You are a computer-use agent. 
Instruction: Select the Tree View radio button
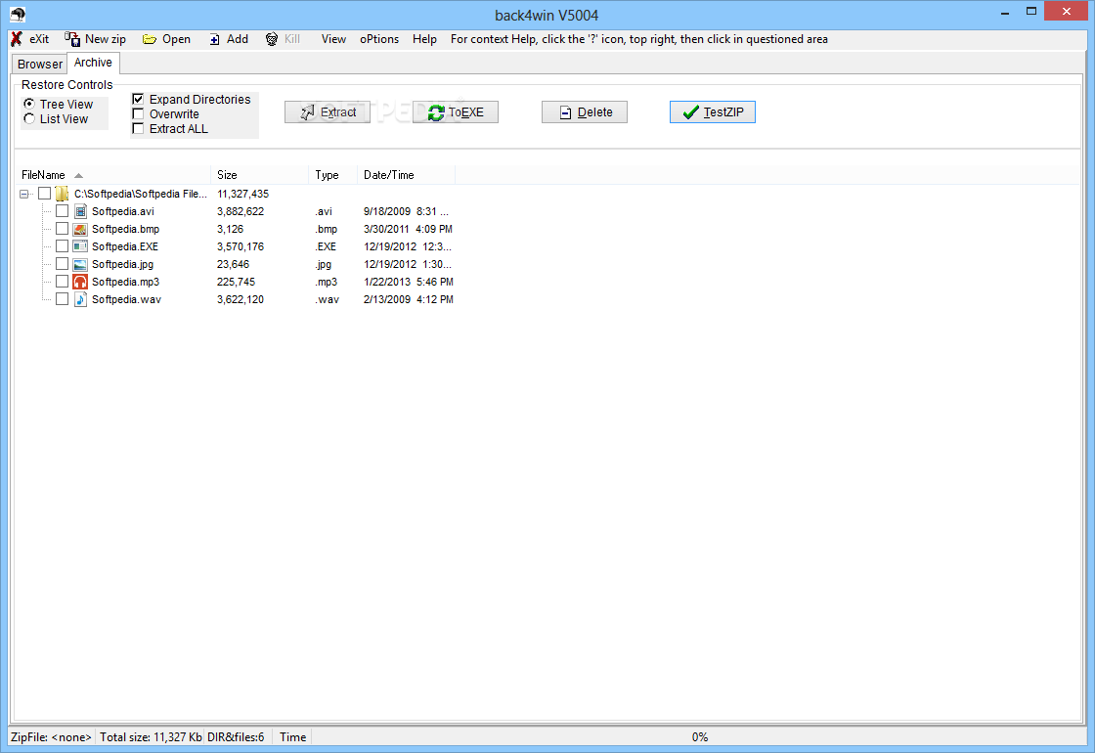[29, 104]
